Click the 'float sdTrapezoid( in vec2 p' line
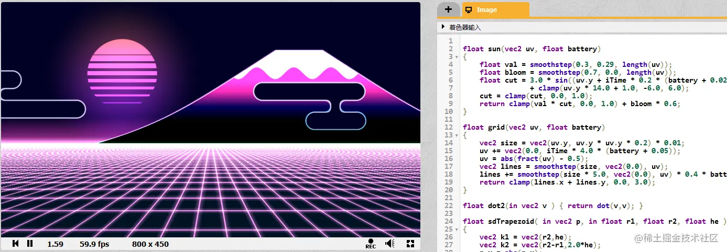727x252 pixels. click(595, 222)
